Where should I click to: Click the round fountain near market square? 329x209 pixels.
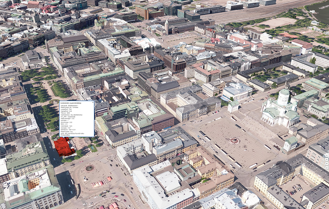[x=90, y=168]
